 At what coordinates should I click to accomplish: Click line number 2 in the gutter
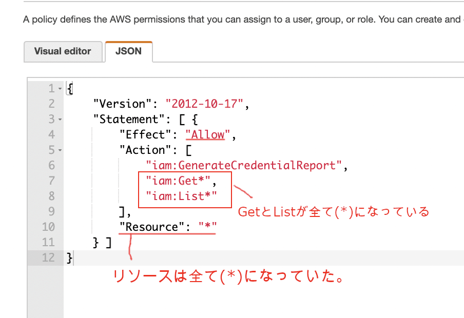coord(51,104)
